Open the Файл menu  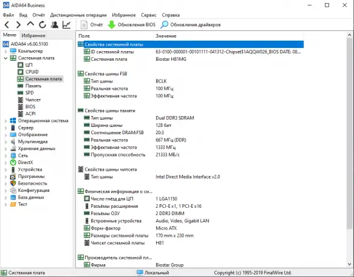tap(9, 15)
